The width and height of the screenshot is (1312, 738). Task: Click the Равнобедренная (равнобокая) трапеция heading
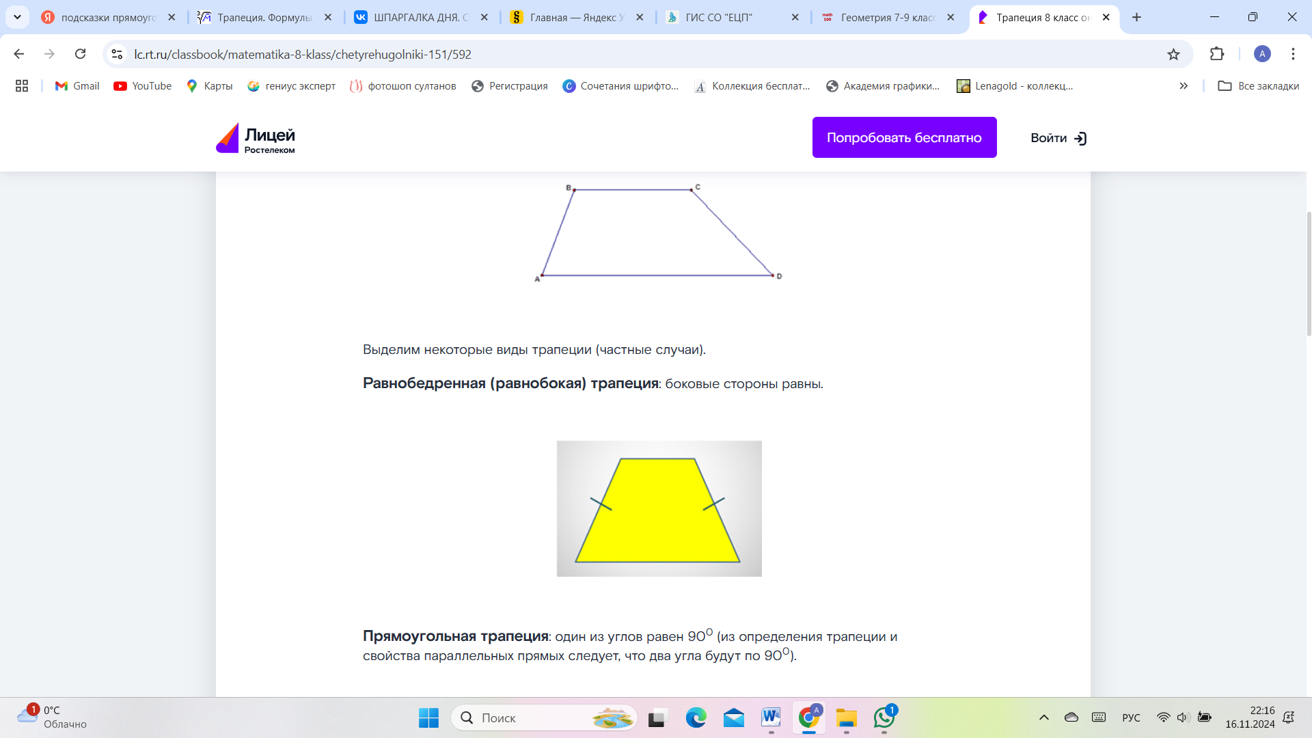[510, 383]
